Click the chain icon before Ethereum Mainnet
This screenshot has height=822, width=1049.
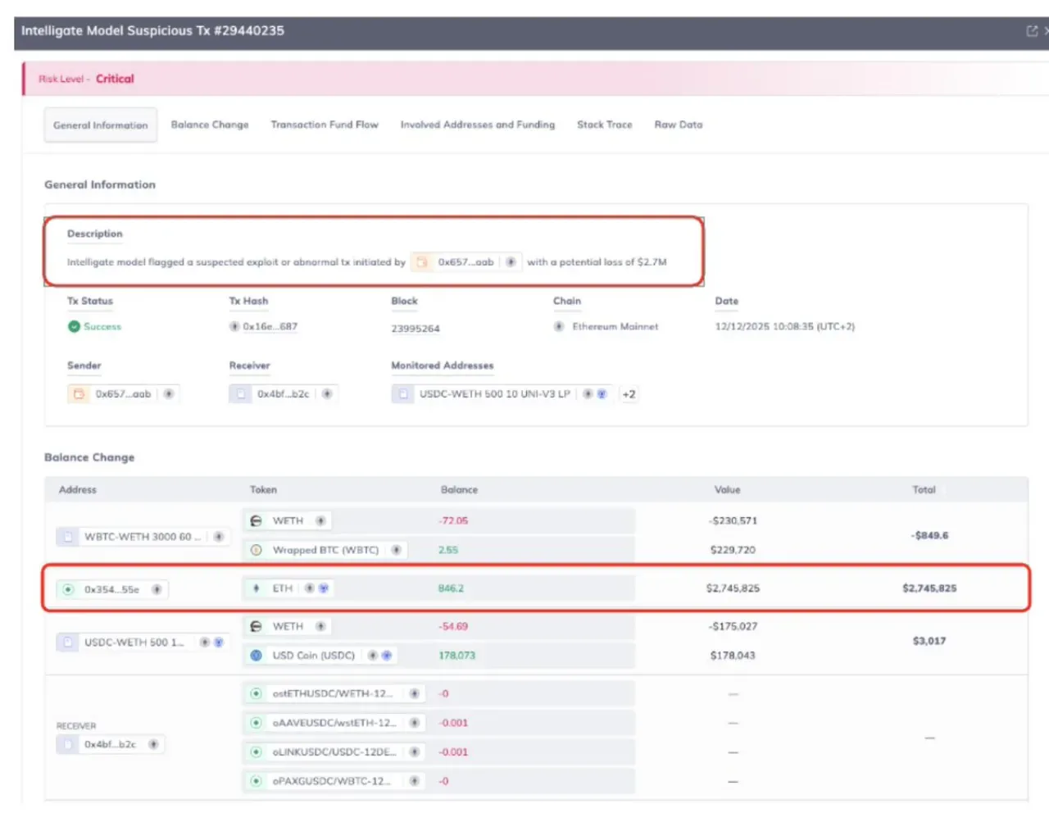pyautogui.click(x=559, y=326)
